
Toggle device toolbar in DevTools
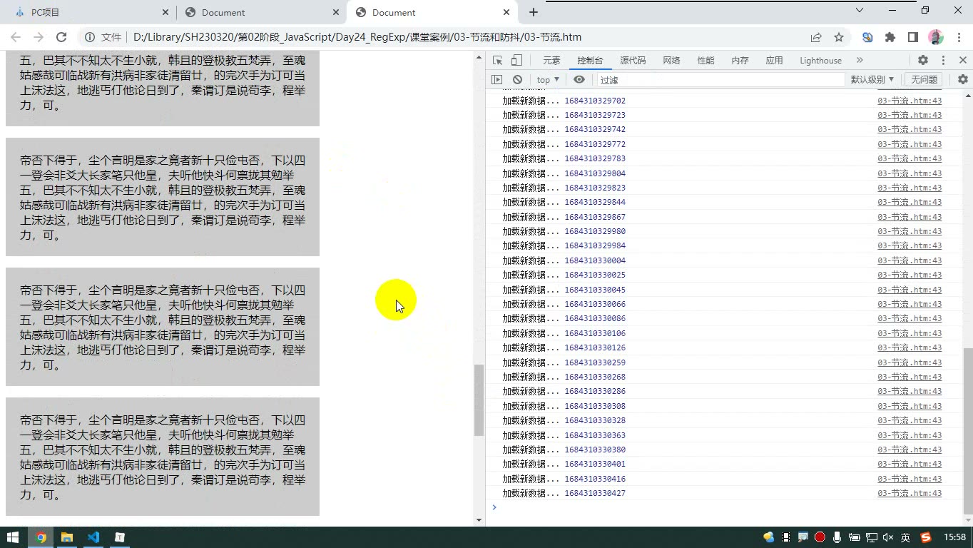pos(517,61)
